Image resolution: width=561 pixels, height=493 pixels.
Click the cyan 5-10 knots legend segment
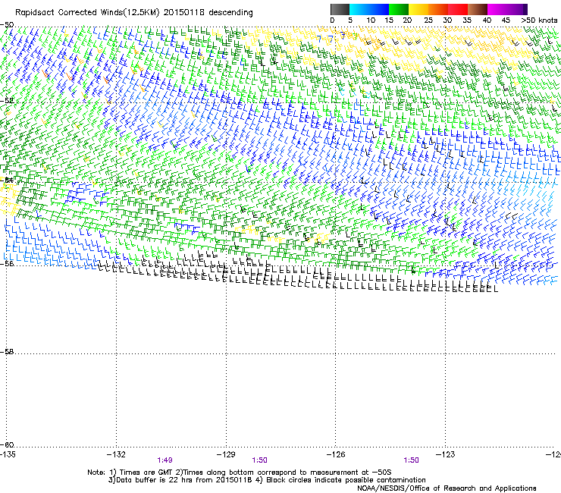click(359, 9)
